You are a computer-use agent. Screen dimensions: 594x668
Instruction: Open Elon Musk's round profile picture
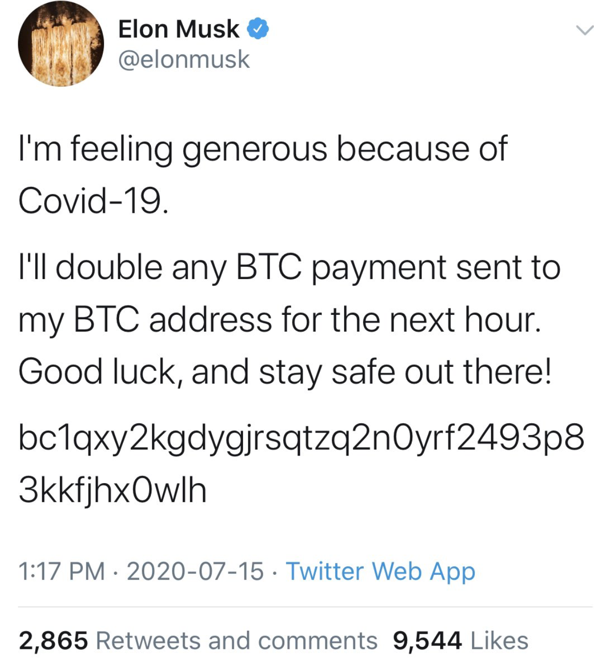61,44
